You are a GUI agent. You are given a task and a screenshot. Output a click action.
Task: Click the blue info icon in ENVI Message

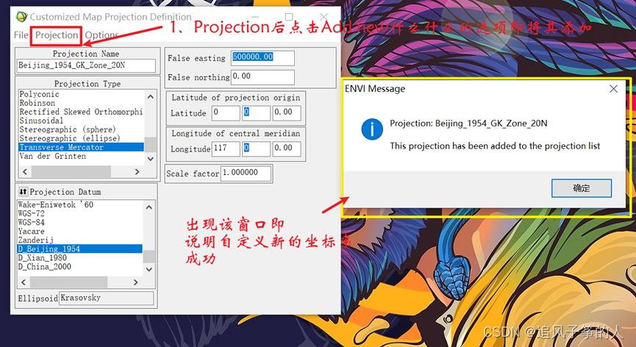point(372,129)
